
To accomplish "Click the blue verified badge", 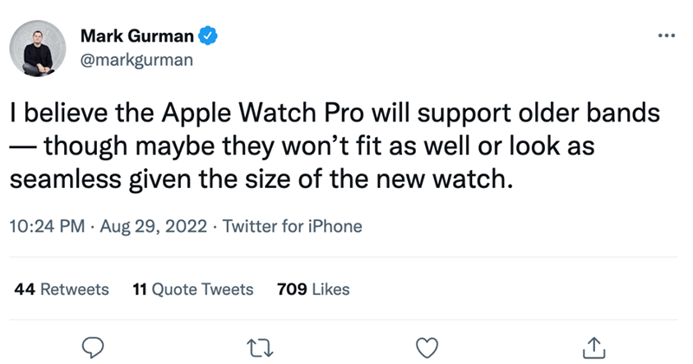I will (208, 36).
